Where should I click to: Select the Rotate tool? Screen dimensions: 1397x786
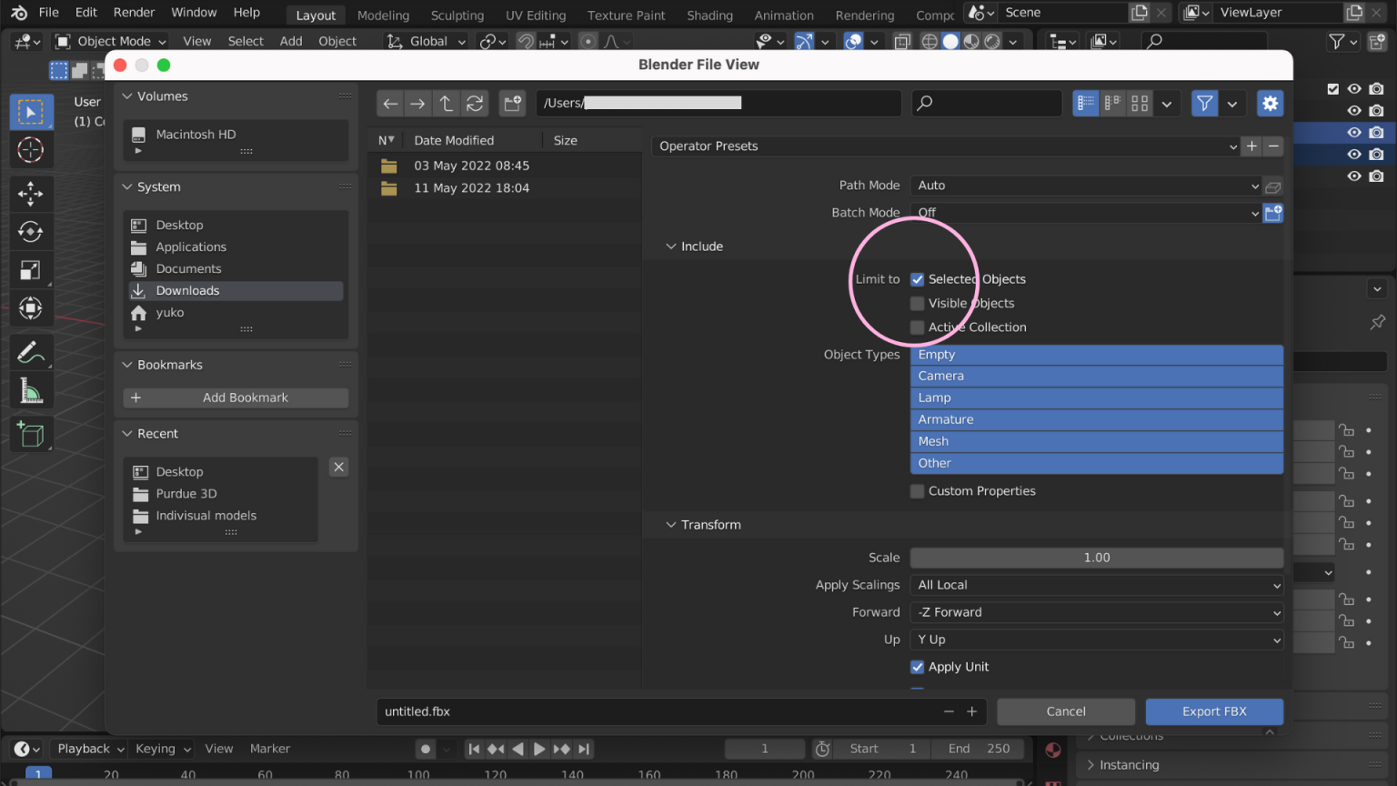(31, 232)
